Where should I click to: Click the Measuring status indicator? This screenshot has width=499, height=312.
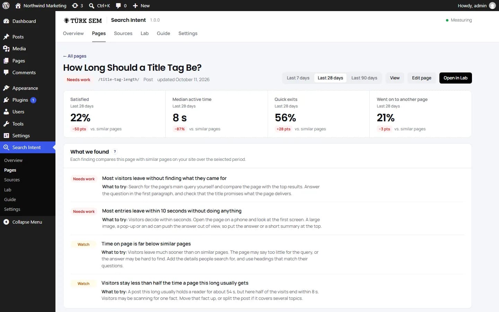point(459,20)
